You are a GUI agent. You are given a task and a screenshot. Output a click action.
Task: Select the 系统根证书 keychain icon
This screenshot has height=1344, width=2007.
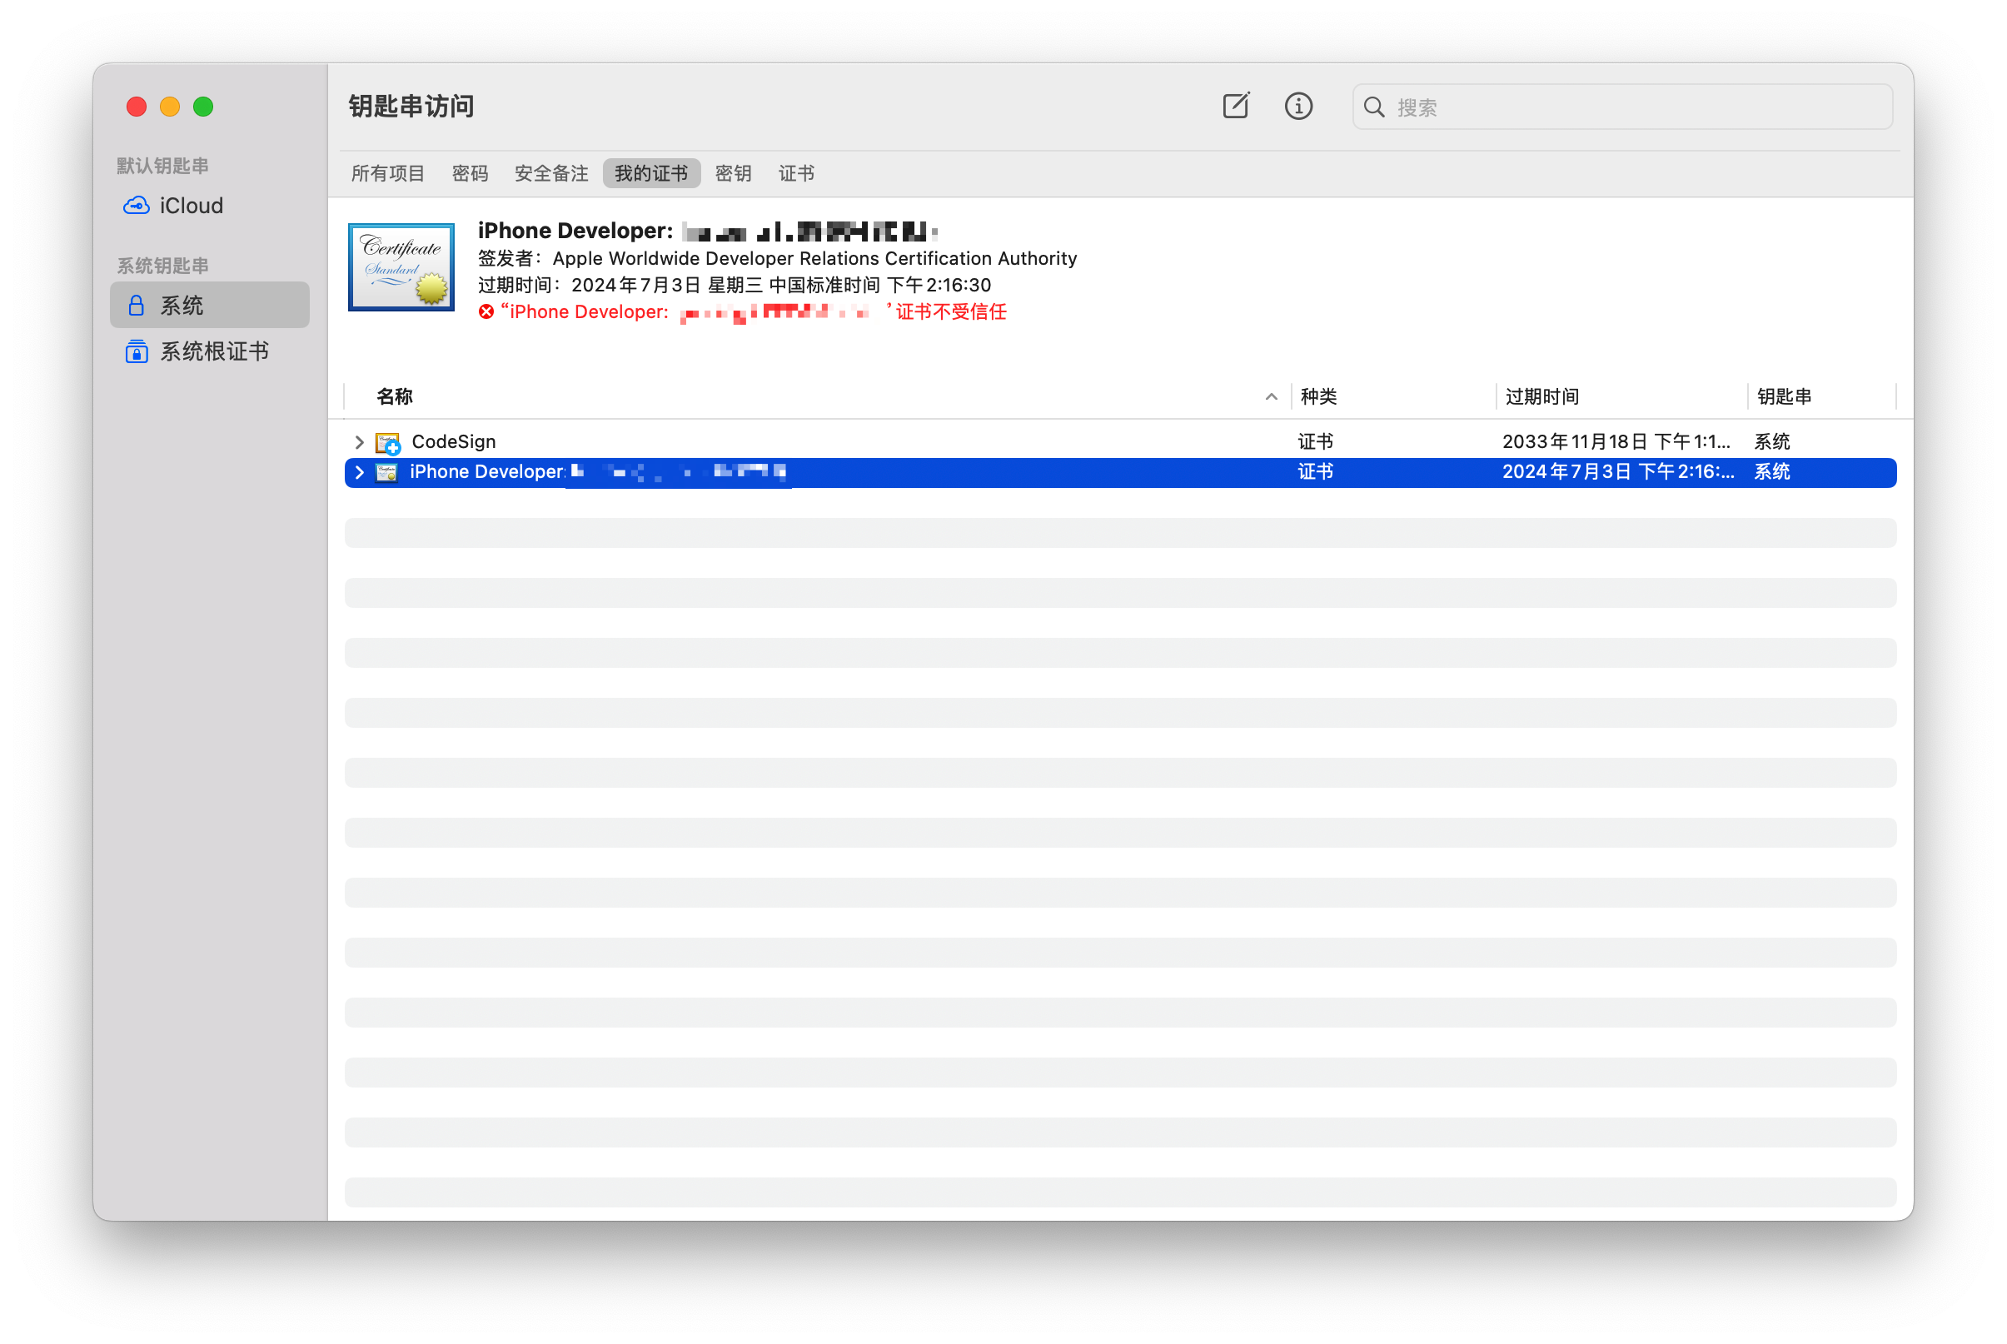[x=137, y=351]
